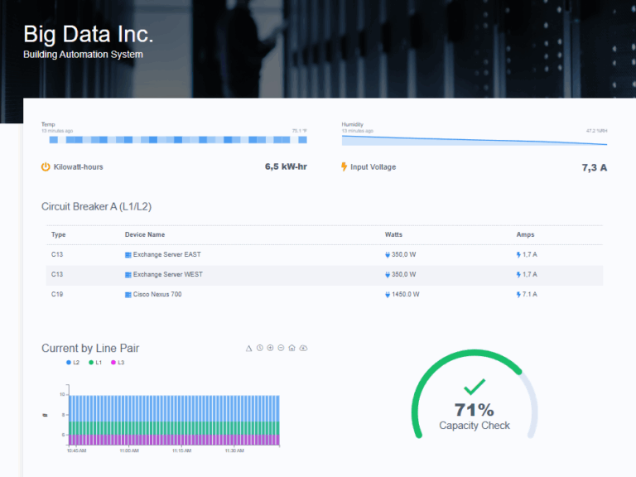The image size is (636, 477).
Task: Click the orange power icon beside Kilowatt-hours
Action: coord(46,167)
